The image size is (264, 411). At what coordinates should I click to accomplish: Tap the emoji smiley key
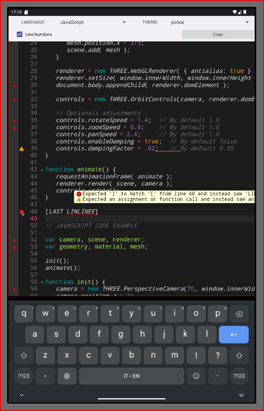point(196,376)
